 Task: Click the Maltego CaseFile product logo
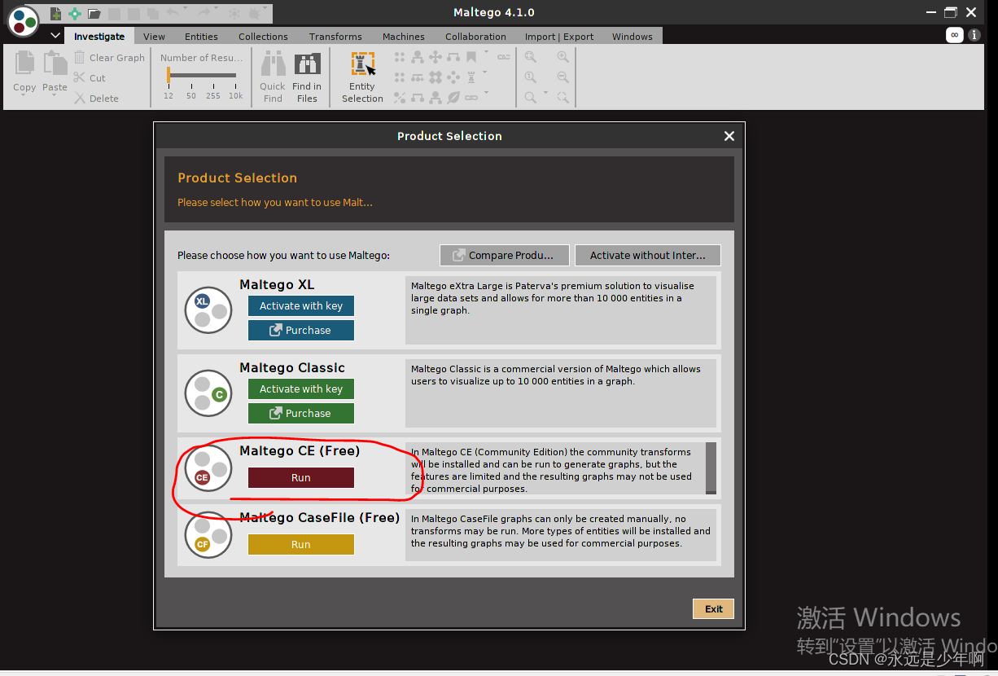pyautogui.click(x=208, y=535)
